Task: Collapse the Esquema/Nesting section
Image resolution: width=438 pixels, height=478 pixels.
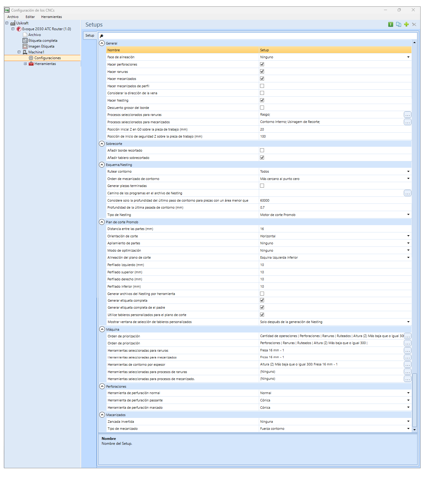Action: 102,165
